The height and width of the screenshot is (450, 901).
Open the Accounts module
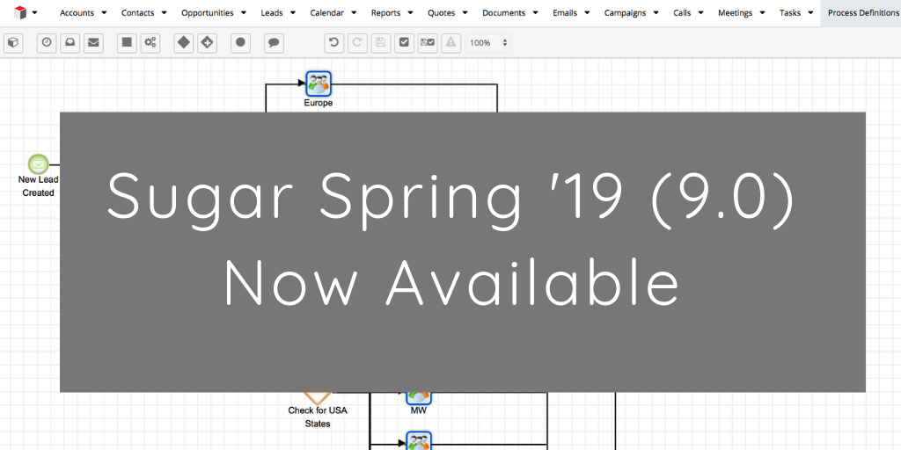pos(77,12)
